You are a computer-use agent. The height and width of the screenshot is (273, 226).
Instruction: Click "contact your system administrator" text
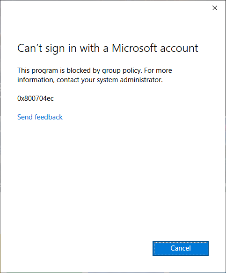tap(109, 80)
